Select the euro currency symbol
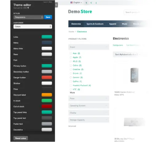 (91, 3)
